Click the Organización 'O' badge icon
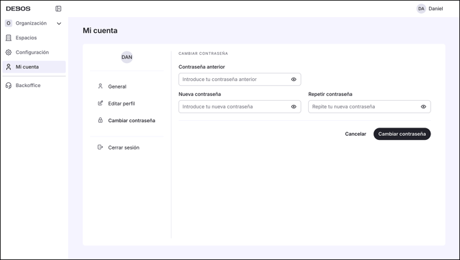The height and width of the screenshot is (260, 460). (x=8, y=23)
